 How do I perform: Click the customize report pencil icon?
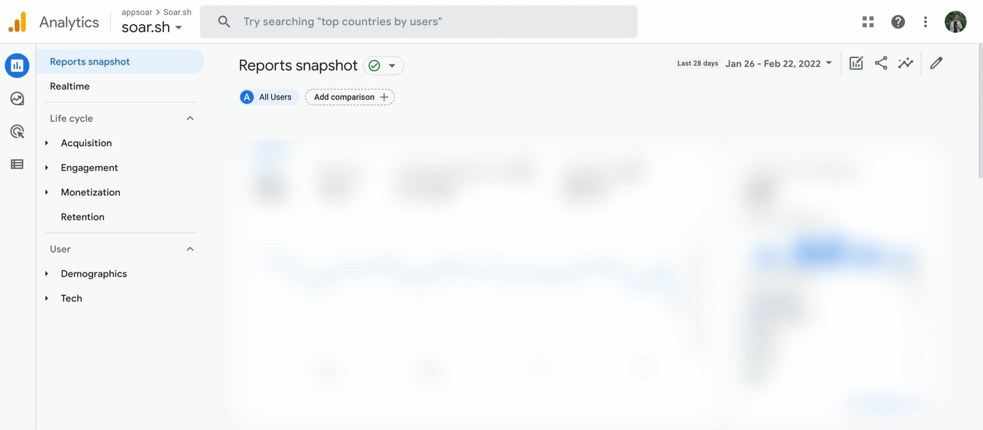point(936,63)
